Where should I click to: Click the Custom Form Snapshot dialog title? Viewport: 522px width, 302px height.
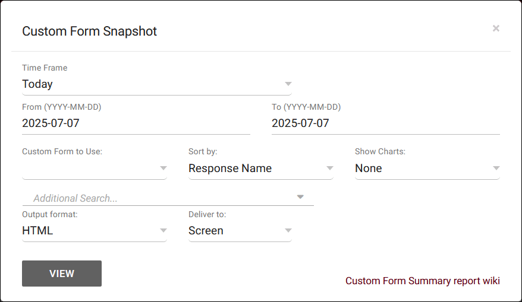tap(90, 31)
